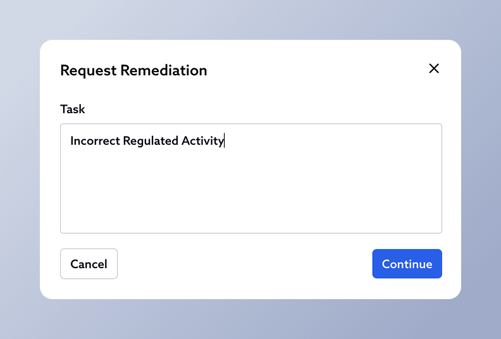Viewport: 501px width, 339px height.
Task: Click the word "Incorrect" in the Task field
Action: [x=94, y=141]
